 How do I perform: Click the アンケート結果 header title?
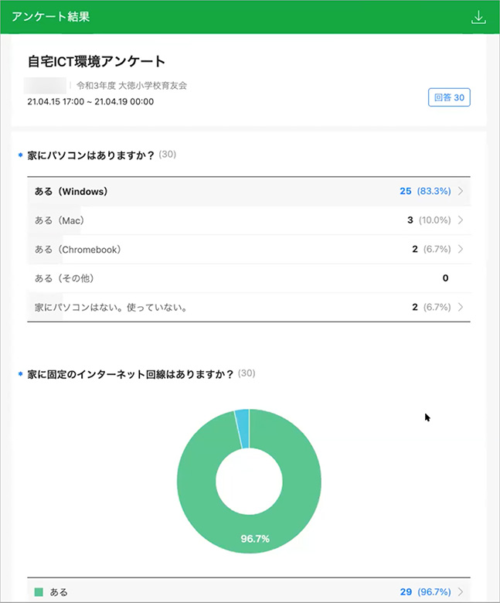click(51, 16)
